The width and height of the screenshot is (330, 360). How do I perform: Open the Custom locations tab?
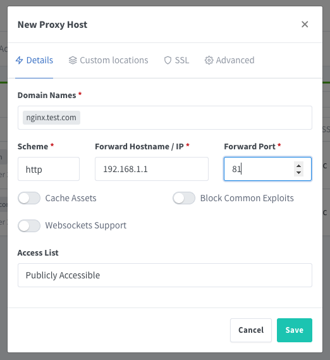tap(108, 60)
